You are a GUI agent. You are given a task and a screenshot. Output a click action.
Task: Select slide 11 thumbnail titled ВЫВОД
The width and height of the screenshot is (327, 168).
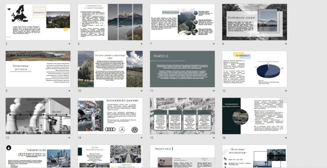[x=182, y=69]
